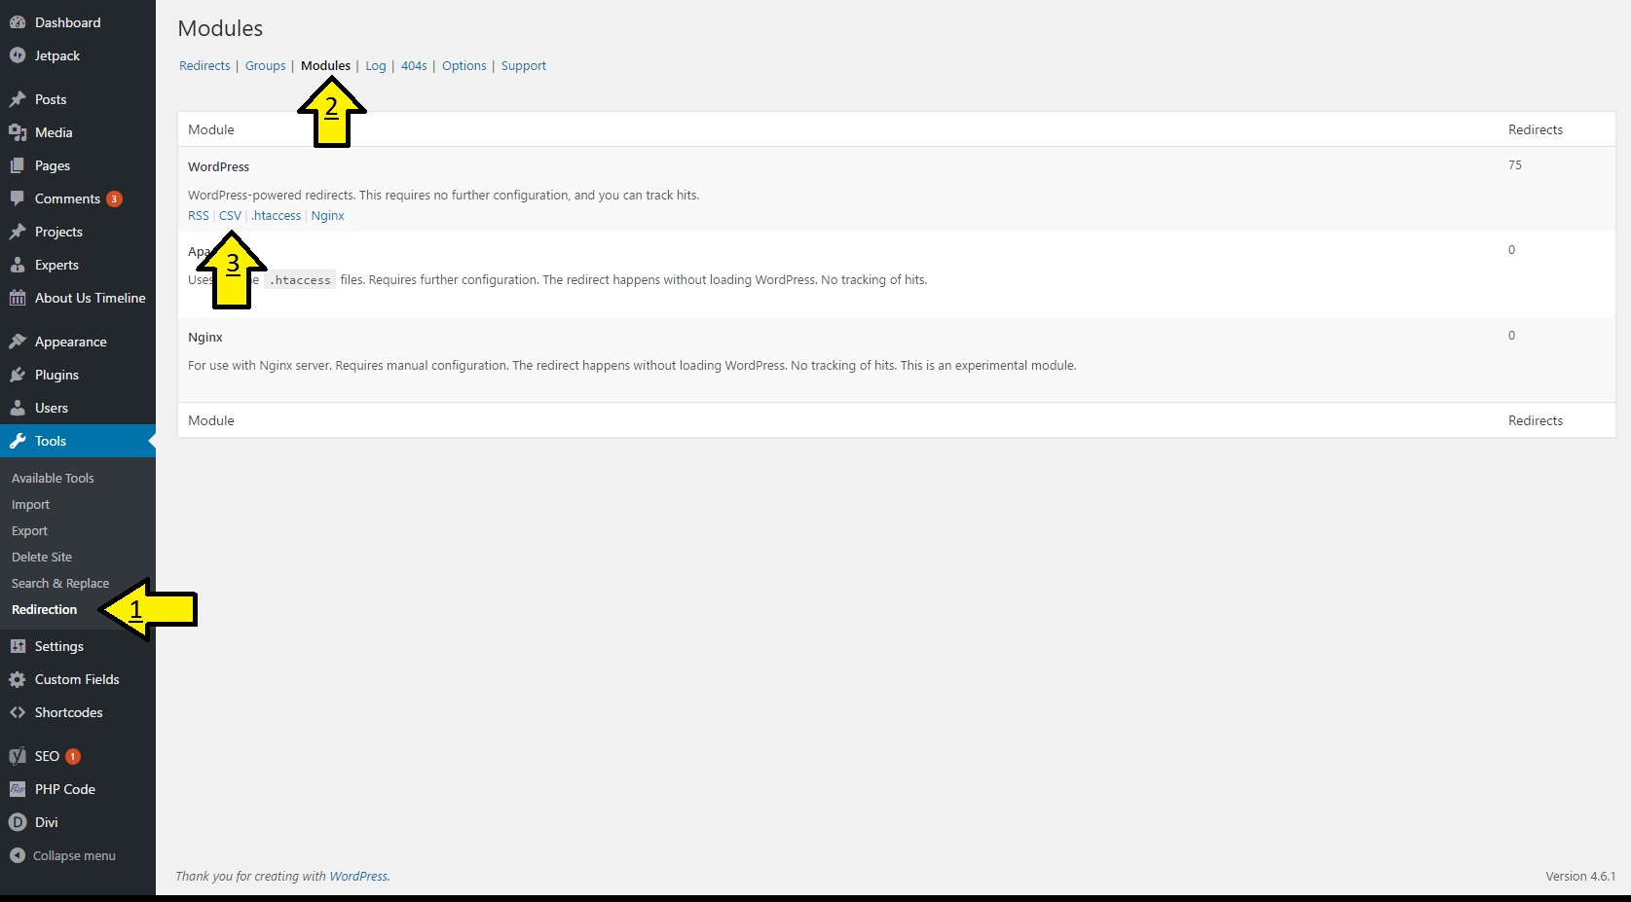The image size is (1631, 902).
Task: Click the top Module column header
Action: pyautogui.click(x=211, y=129)
